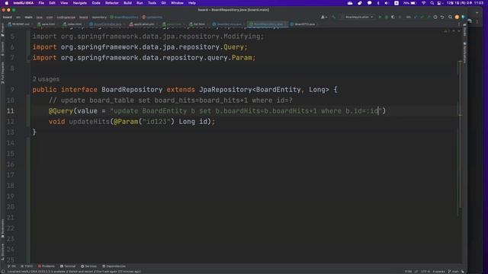
Task: Open the Dependencies tool window
Action: [114, 266]
